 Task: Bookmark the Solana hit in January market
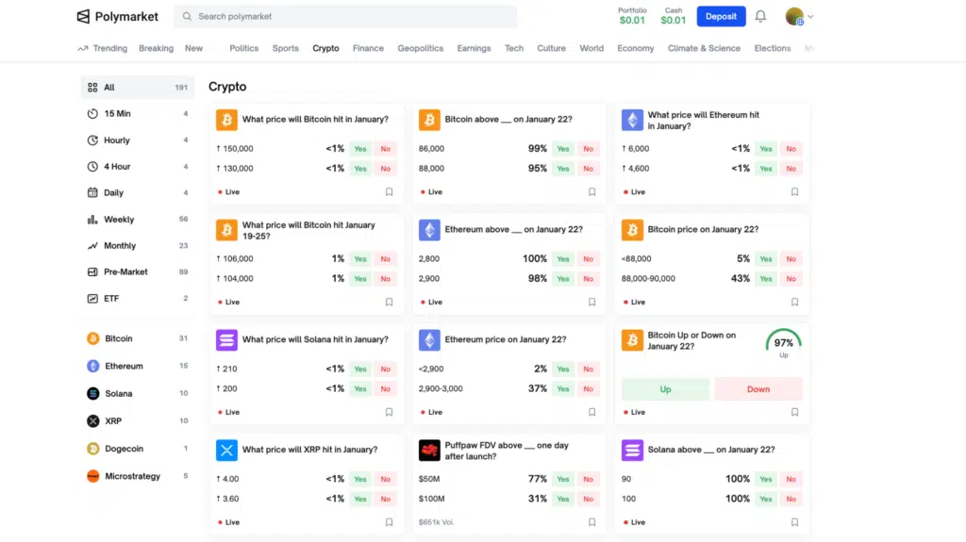click(x=389, y=412)
